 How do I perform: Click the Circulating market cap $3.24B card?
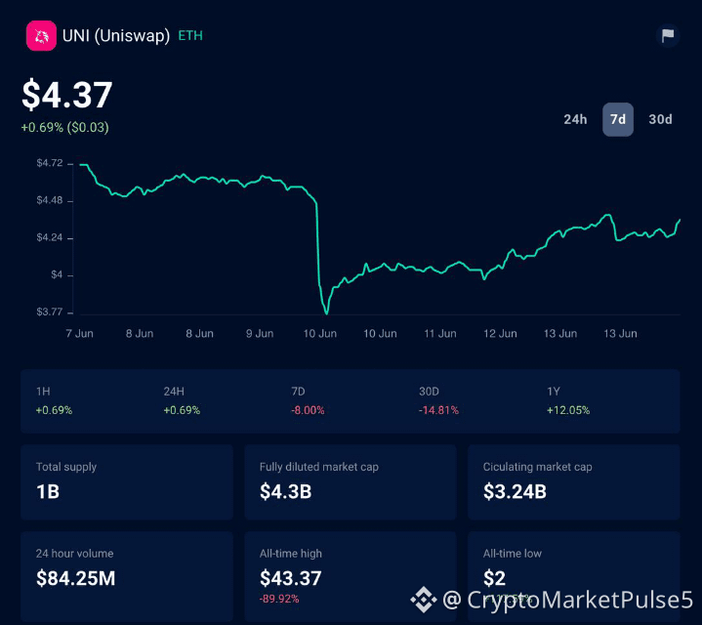[574, 482]
